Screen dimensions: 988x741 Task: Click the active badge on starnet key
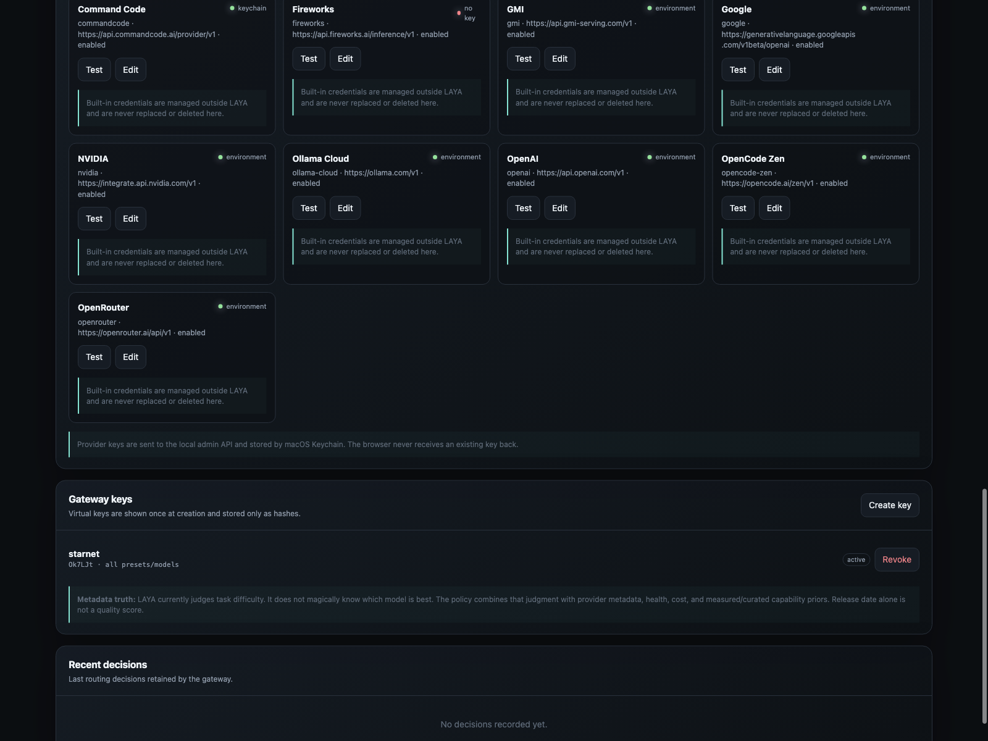[x=856, y=559]
